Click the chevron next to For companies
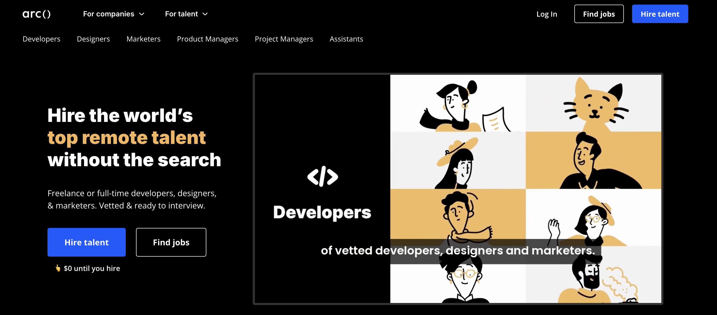Image resolution: width=717 pixels, height=315 pixels. [142, 14]
